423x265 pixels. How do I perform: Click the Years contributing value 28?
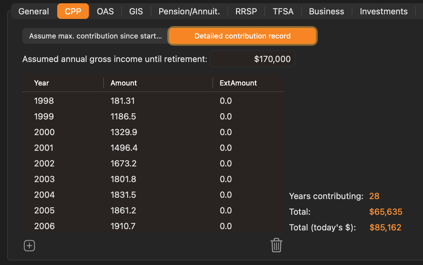374,196
